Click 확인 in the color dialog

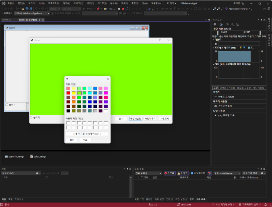(72, 140)
